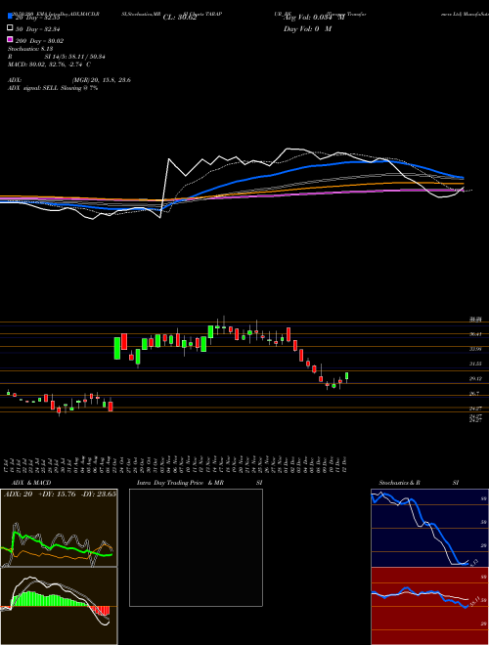Open the blue-background Stochastics chart panel
Screen dimensions: 489x645
point(429,528)
